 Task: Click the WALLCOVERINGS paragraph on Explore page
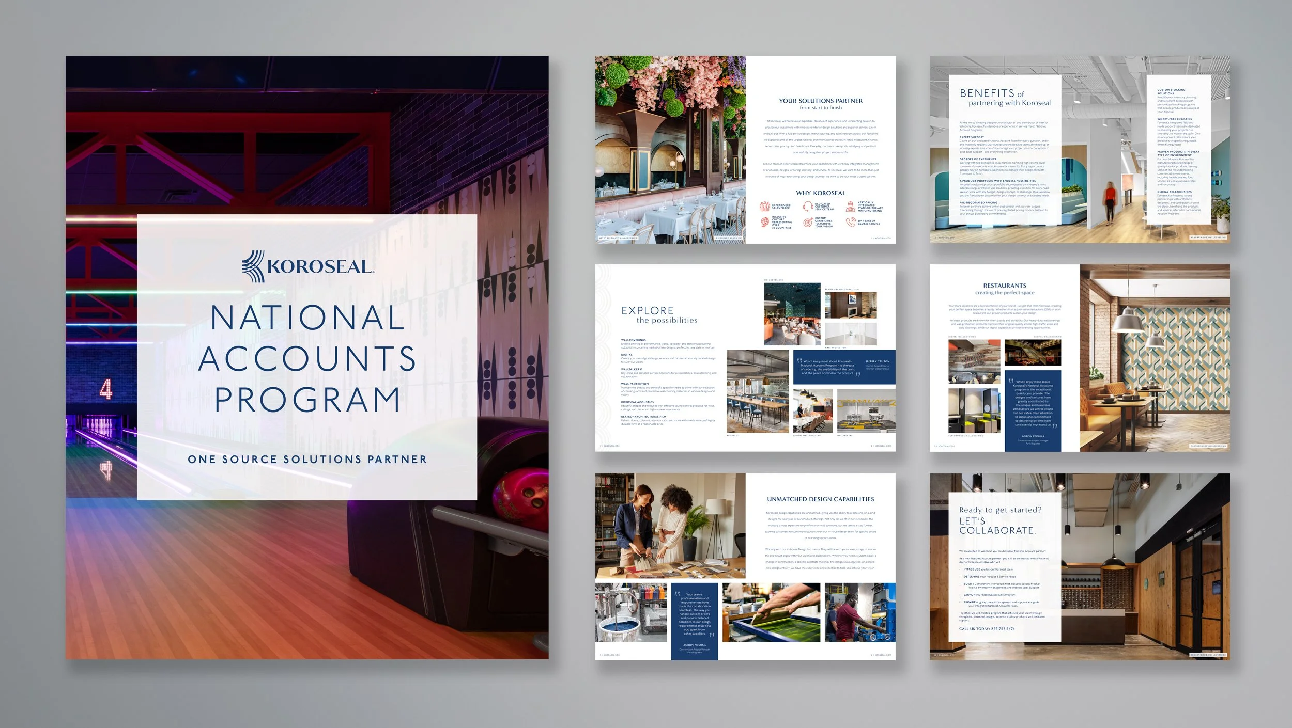point(668,344)
